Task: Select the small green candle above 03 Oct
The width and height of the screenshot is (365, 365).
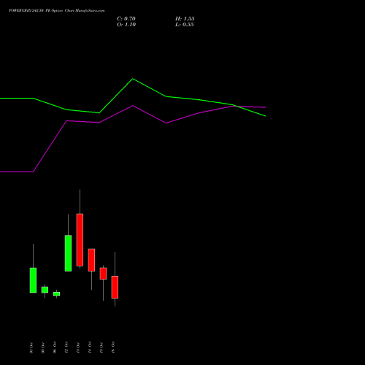Action: click(x=45, y=290)
